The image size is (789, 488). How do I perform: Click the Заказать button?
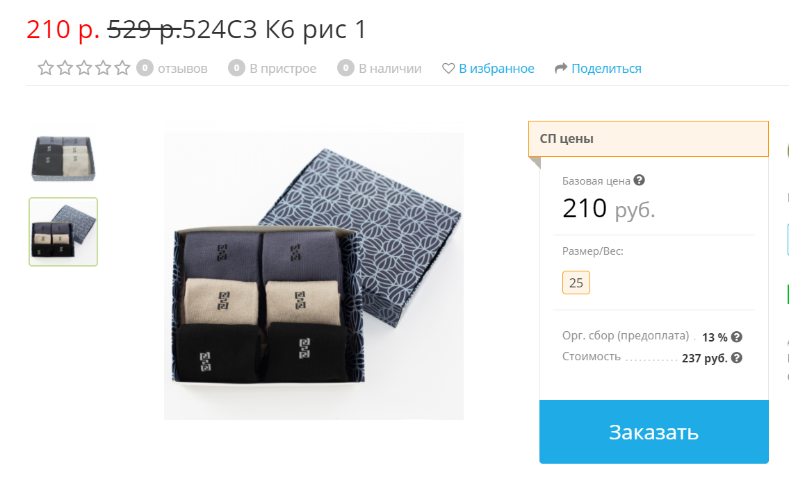click(x=653, y=432)
